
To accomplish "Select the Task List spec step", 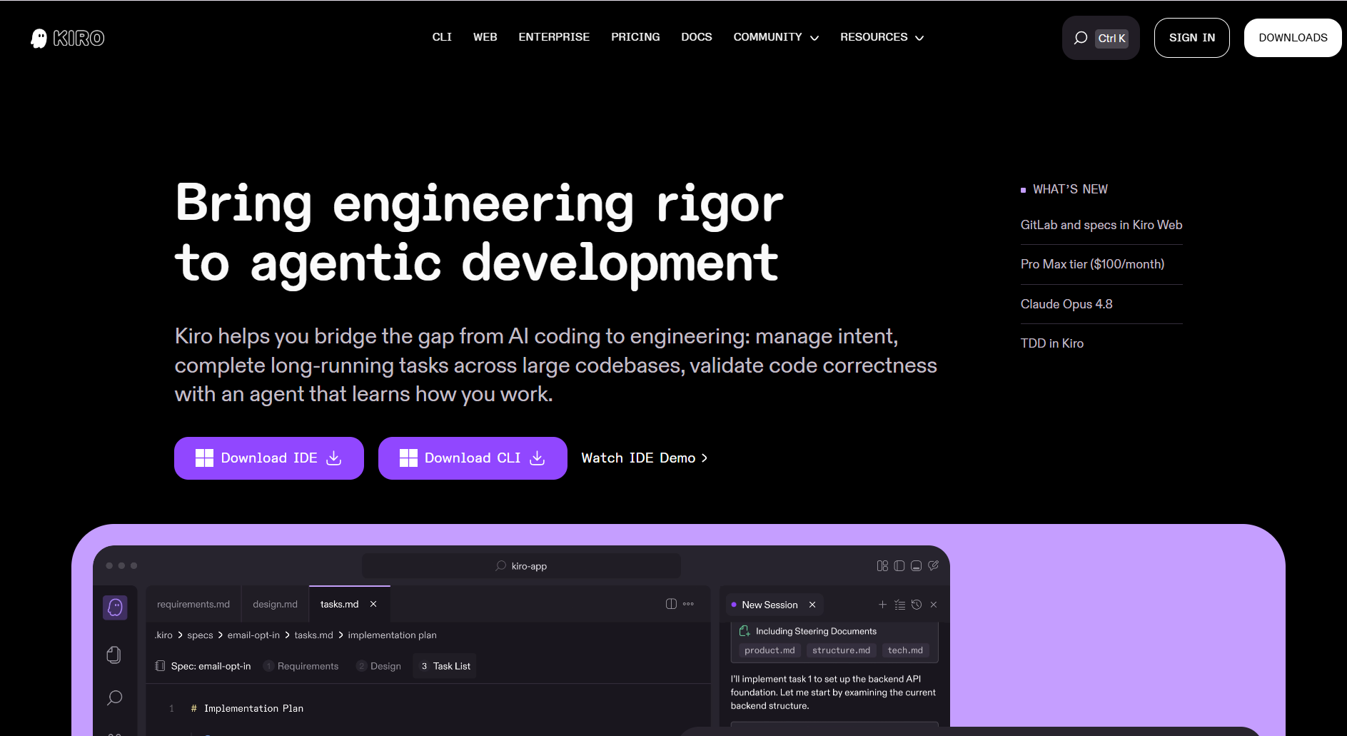I will pos(445,666).
